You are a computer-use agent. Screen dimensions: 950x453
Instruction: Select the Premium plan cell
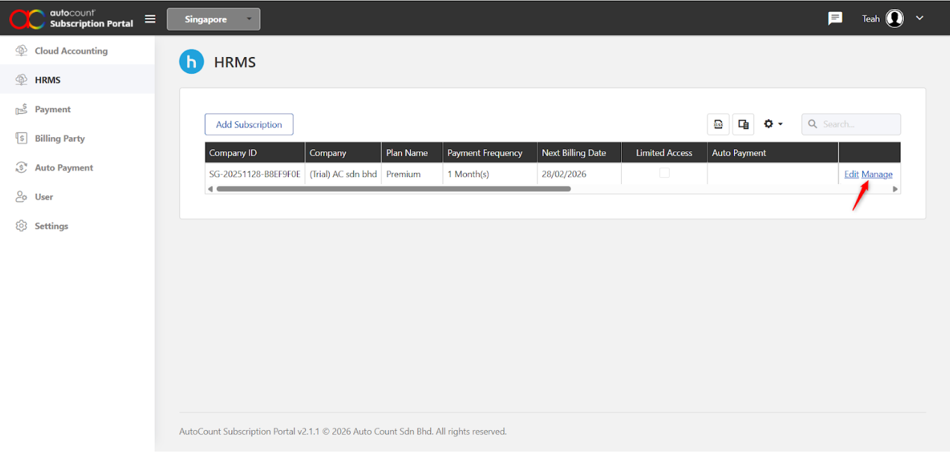413,174
